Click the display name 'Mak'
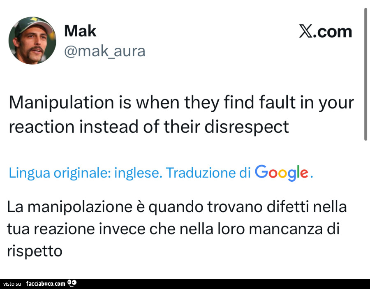370x289 pixels. 80,30
